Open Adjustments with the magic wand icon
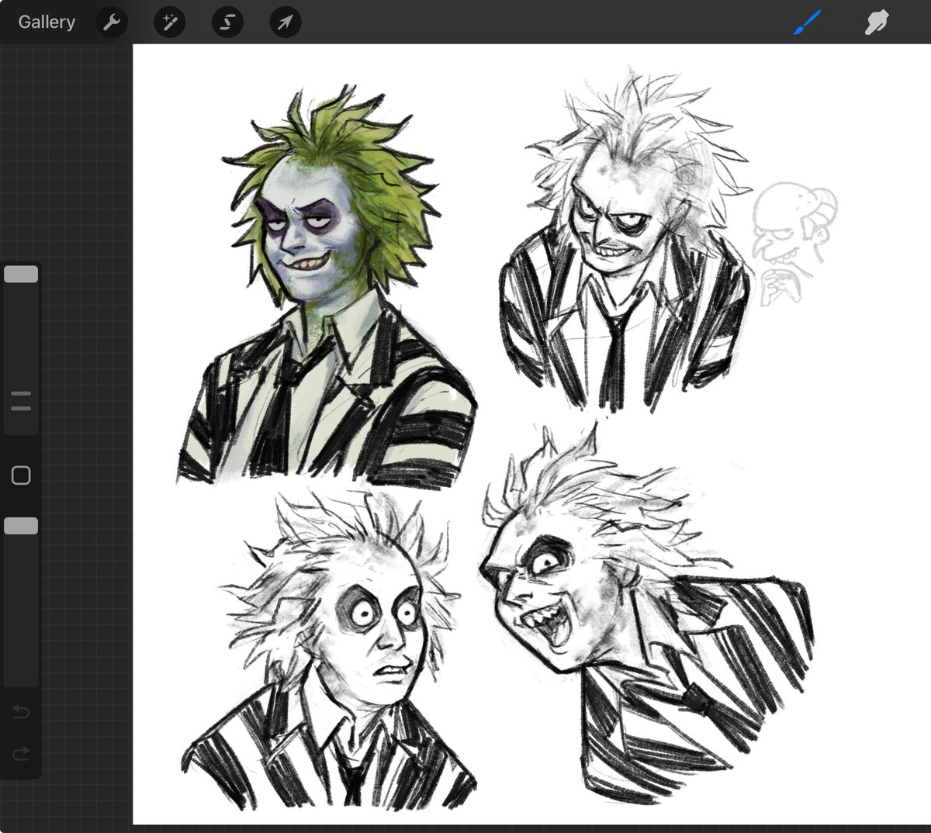The image size is (931, 833). pos(169,22)
